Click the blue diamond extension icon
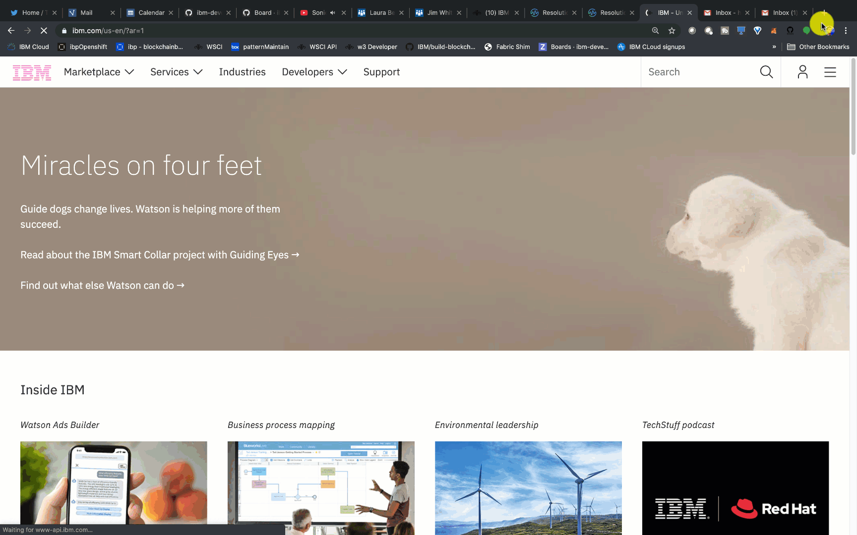 coord(757,31)
